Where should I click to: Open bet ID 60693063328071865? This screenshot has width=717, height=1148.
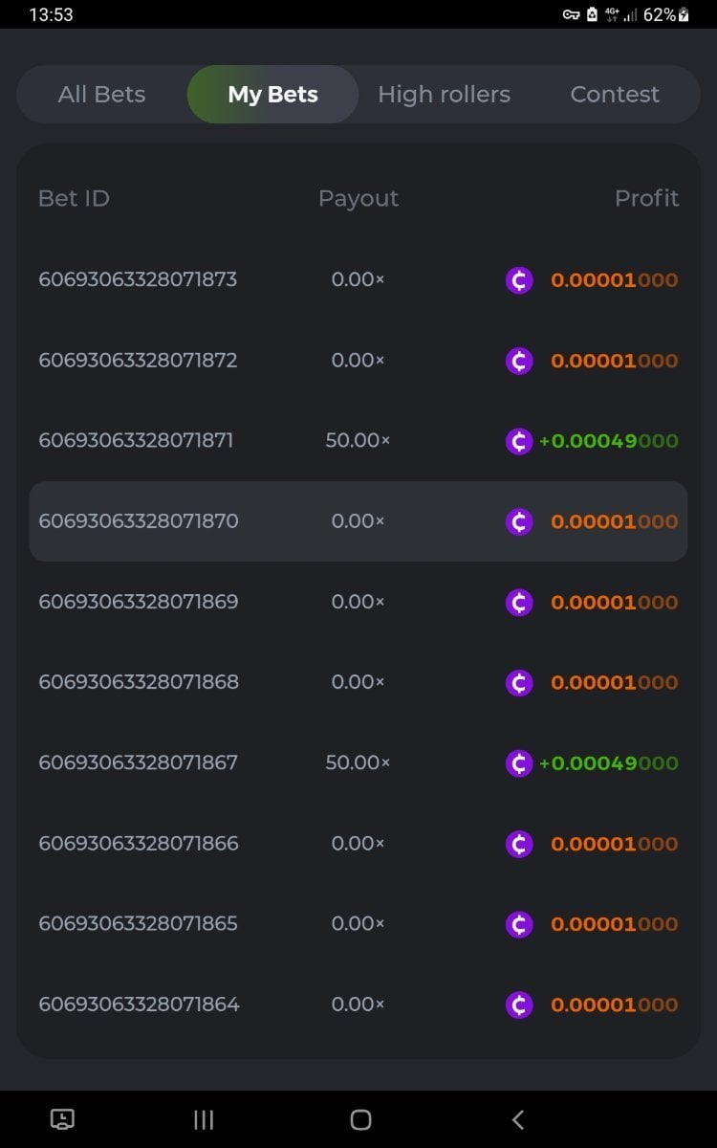(138, 924)
